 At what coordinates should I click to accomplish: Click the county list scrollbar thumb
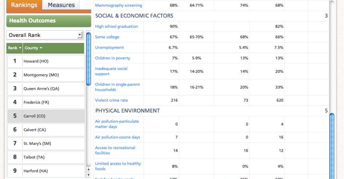coord(89,59)
